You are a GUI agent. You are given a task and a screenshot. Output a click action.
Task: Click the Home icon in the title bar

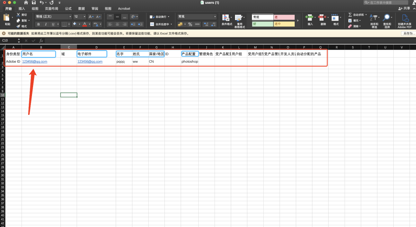click(26, 3)
